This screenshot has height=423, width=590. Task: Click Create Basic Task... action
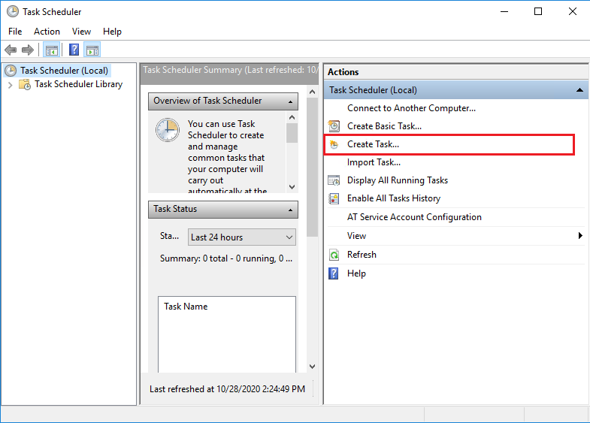point(384,126)
